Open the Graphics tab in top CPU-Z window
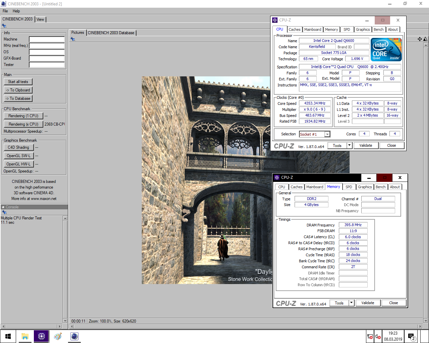Image resolution: width=429 pixels, height=343 pixels. (363, 29)
